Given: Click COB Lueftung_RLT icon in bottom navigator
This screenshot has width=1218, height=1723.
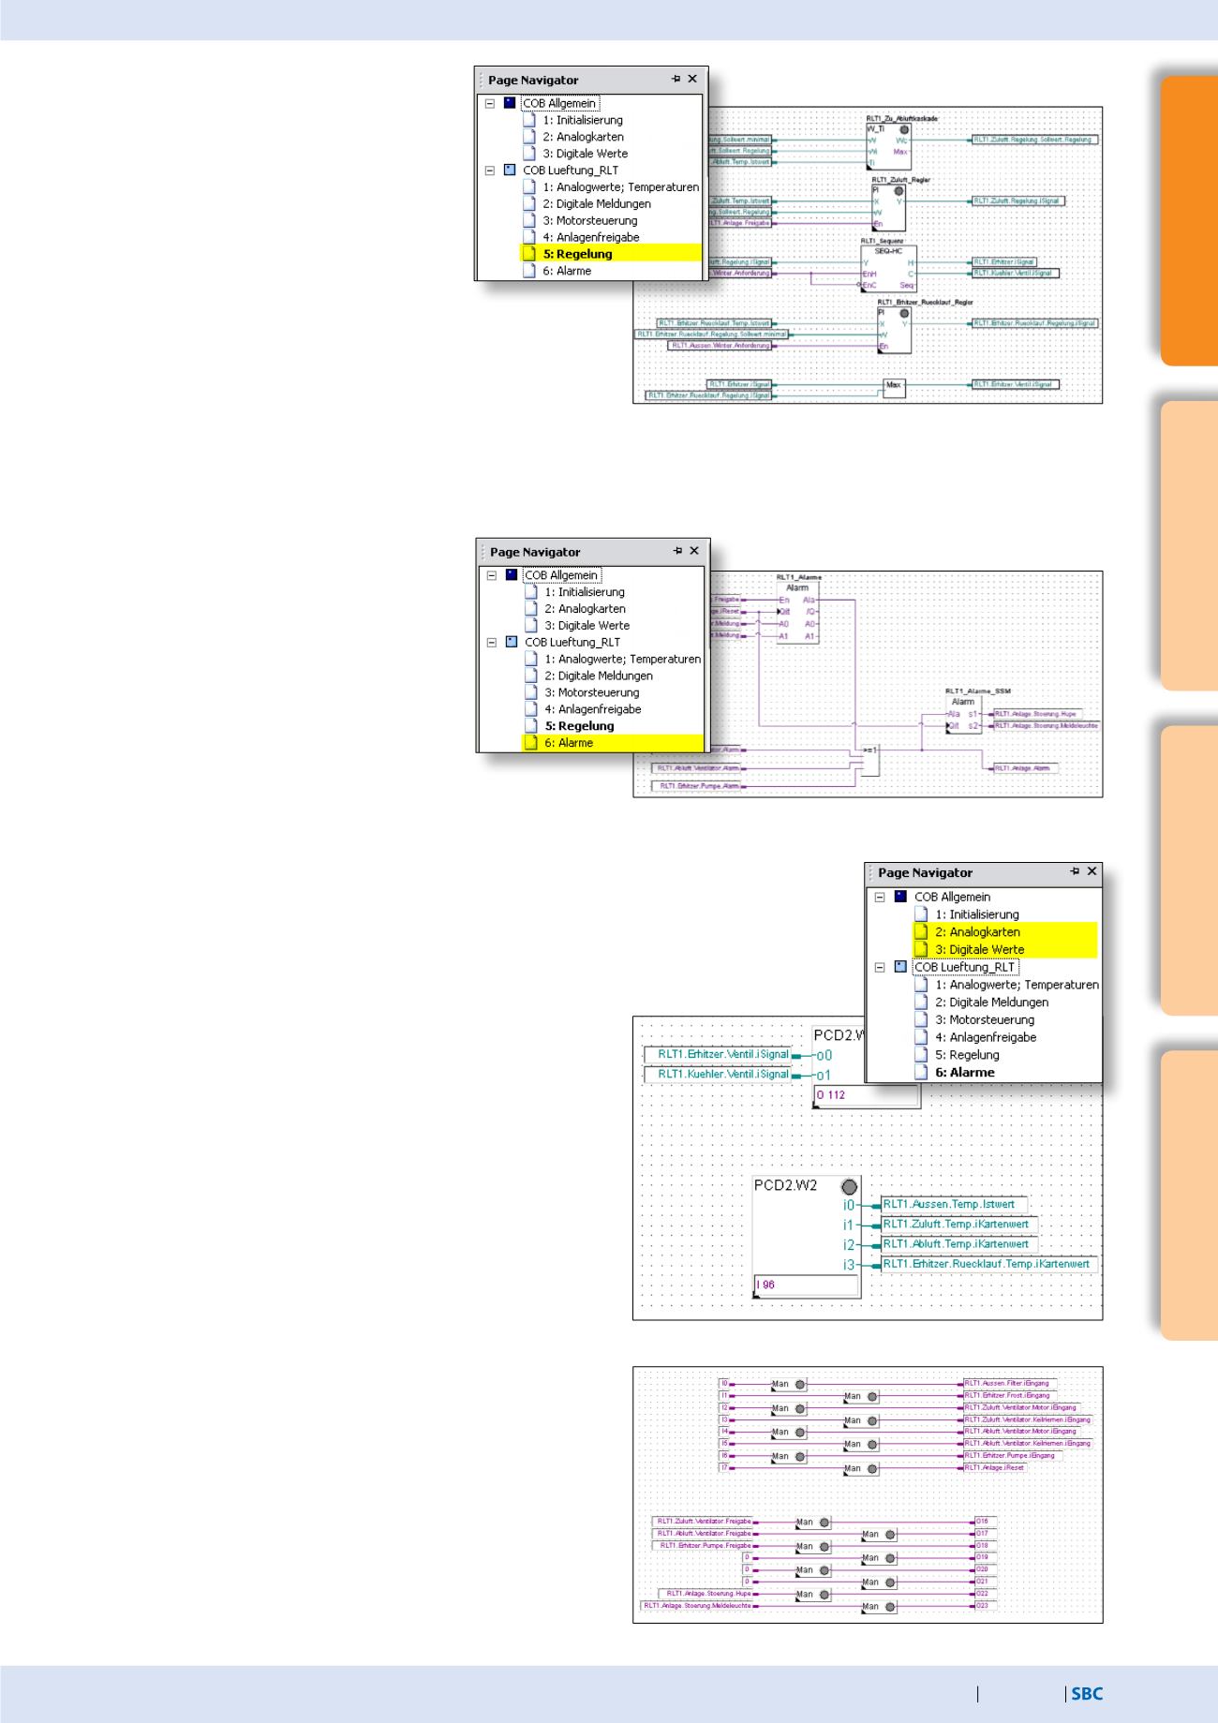Looking at the screenshot, I should (900, 967).
